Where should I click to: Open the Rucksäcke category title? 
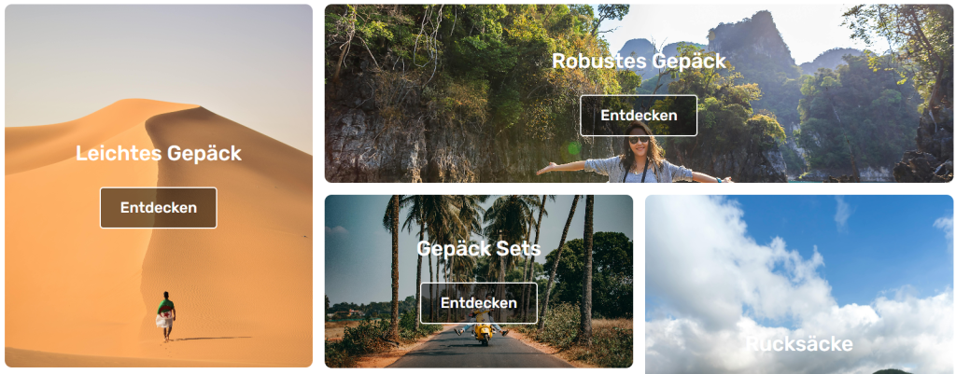point(799,344)
